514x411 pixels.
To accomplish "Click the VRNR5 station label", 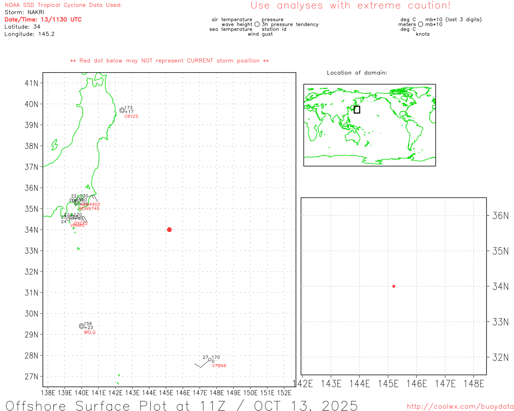I will click(x=78, y=226).
